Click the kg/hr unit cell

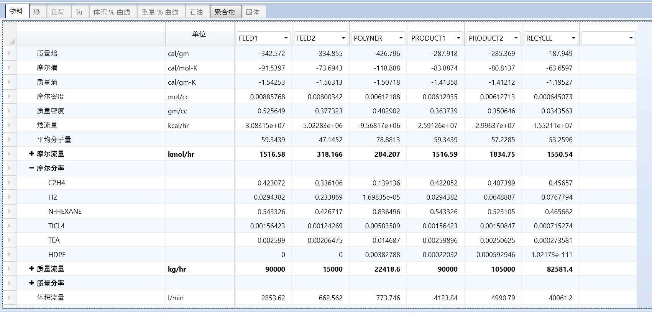coord(200,269)
